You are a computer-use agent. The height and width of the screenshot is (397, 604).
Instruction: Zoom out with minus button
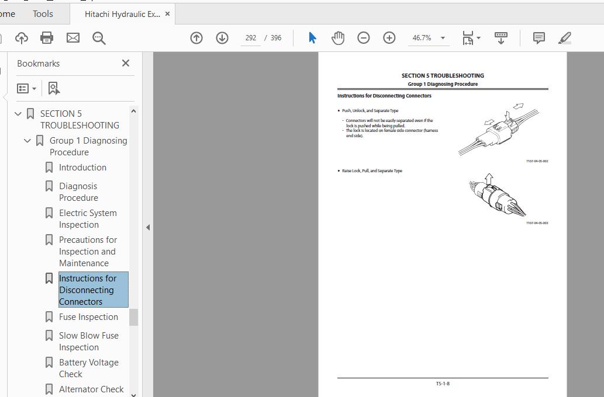coord(364,38)
